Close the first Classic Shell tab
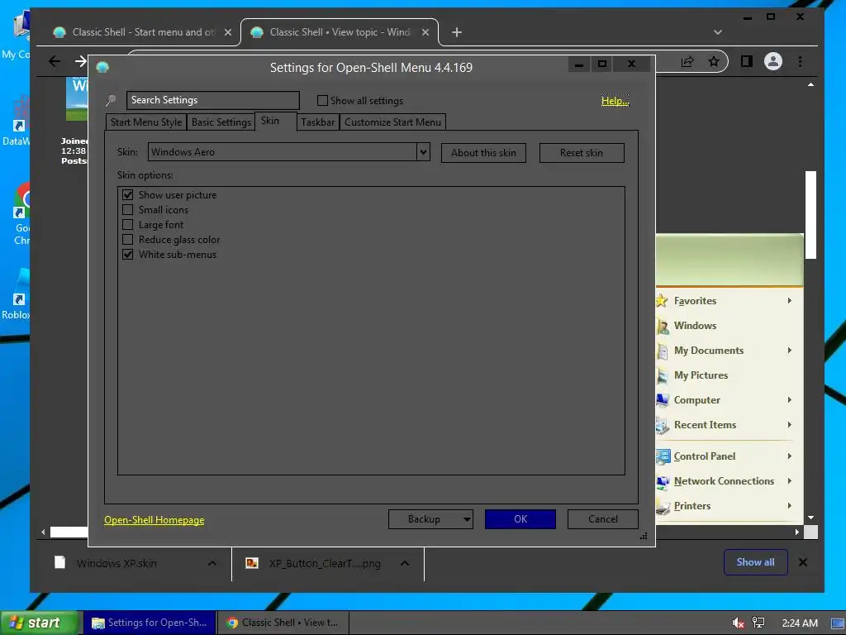Viewport: 846px width, 635px height. click(x=228, y=32)
